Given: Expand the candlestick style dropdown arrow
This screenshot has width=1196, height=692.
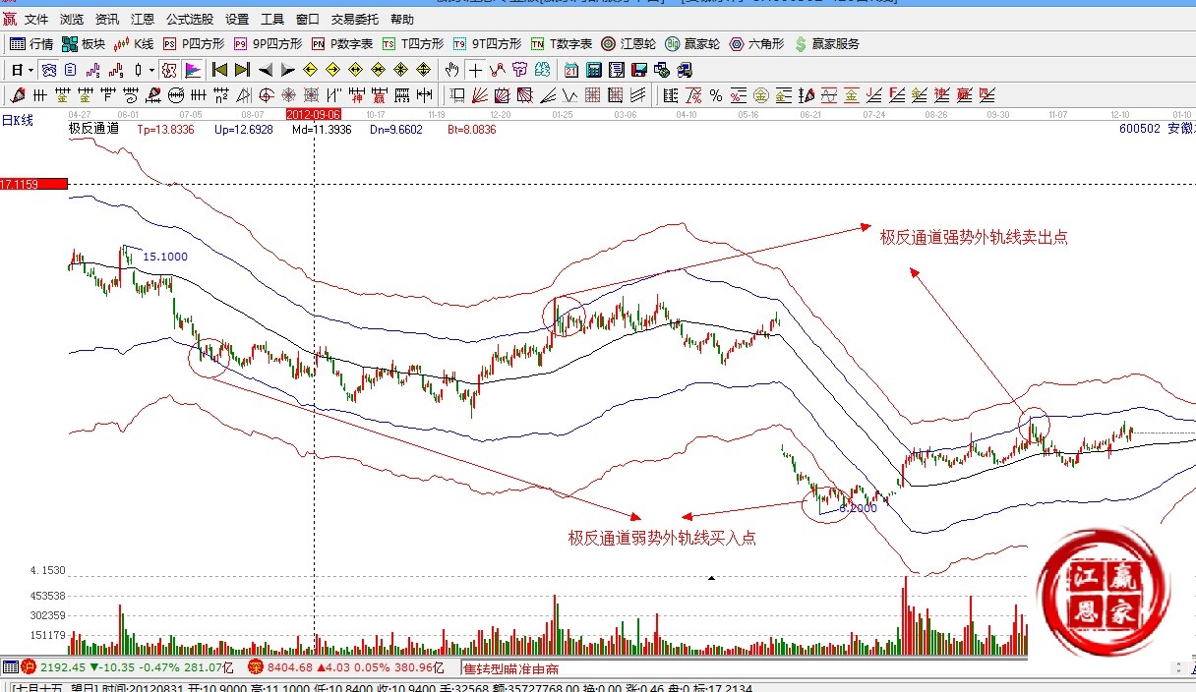Looking at the screenshot, I should tap(150, 70).
